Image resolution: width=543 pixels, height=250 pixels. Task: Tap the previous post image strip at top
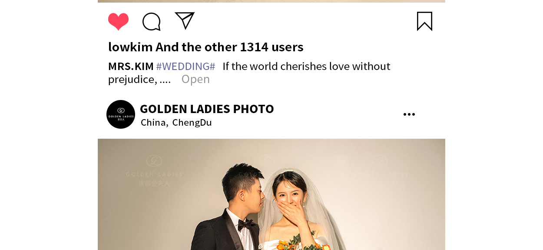271,1
